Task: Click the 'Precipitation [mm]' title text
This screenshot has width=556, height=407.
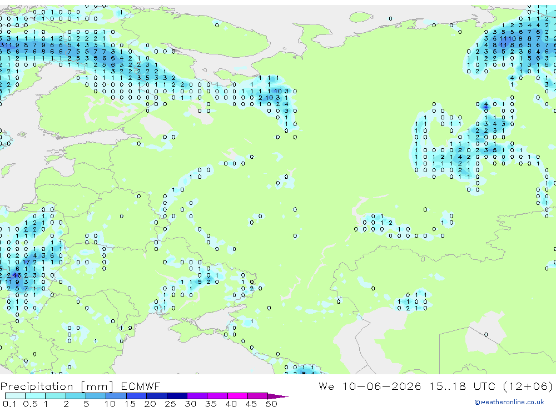Action: [57, 386]
